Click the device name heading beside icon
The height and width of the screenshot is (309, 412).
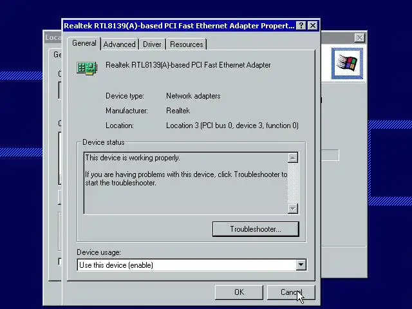click(188, 65)
